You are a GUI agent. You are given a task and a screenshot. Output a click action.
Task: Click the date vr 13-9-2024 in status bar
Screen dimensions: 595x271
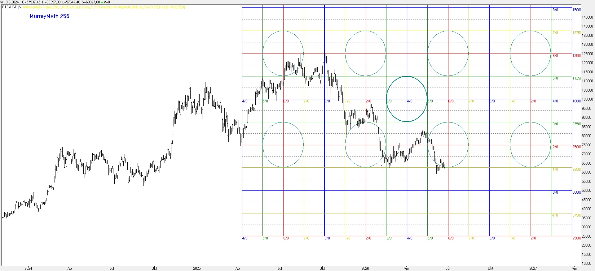click(10, 2)
